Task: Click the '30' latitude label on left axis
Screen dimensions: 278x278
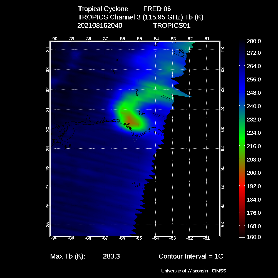Action: pyautogui.click(x=48, y=130)
